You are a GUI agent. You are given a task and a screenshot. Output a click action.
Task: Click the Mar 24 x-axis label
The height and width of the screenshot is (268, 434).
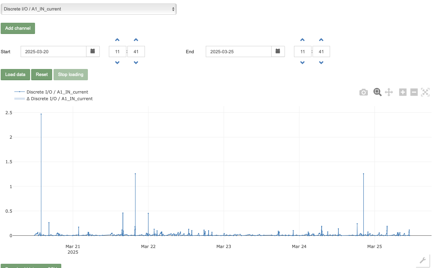[x=299, y=247]
